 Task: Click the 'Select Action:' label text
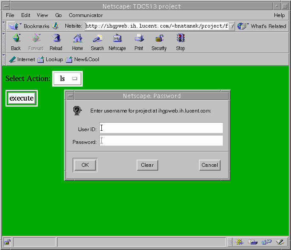[x=28, y=79]
